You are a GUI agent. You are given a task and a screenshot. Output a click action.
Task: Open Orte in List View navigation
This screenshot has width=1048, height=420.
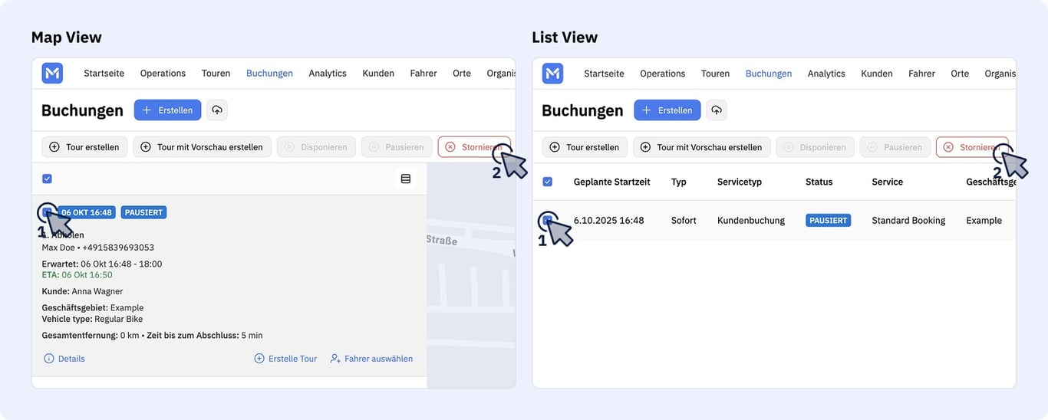pos(960,74)
